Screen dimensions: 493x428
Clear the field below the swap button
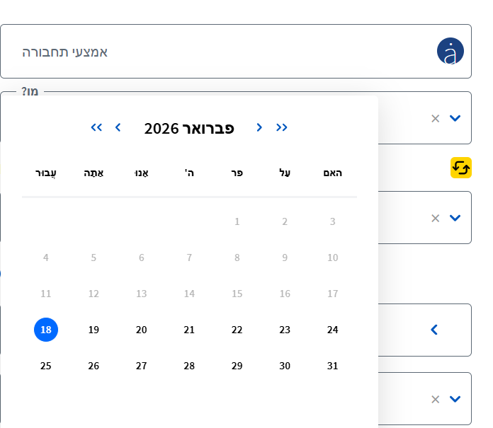(435, 218)
